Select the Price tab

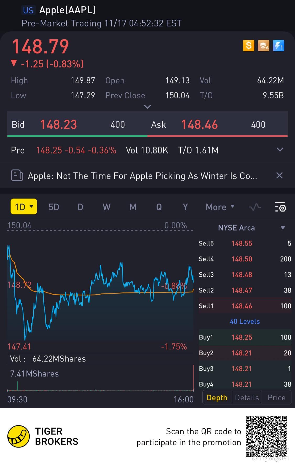pos(276,398)
